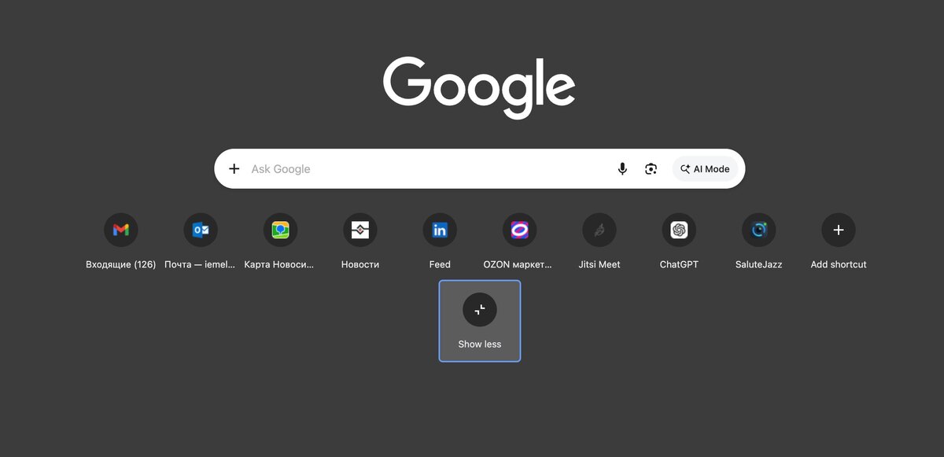Screen dimensions: 944x457
Task: Open the Новости shortcut icon
Action: click(x=360, y=230)
